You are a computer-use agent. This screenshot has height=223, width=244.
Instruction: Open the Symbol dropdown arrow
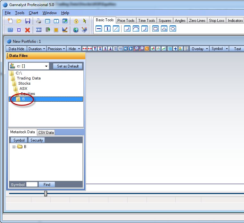[x=227, y=49]
